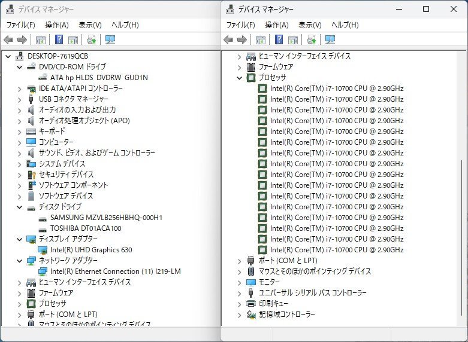Click Back arrow in right window toolbar

228,39
